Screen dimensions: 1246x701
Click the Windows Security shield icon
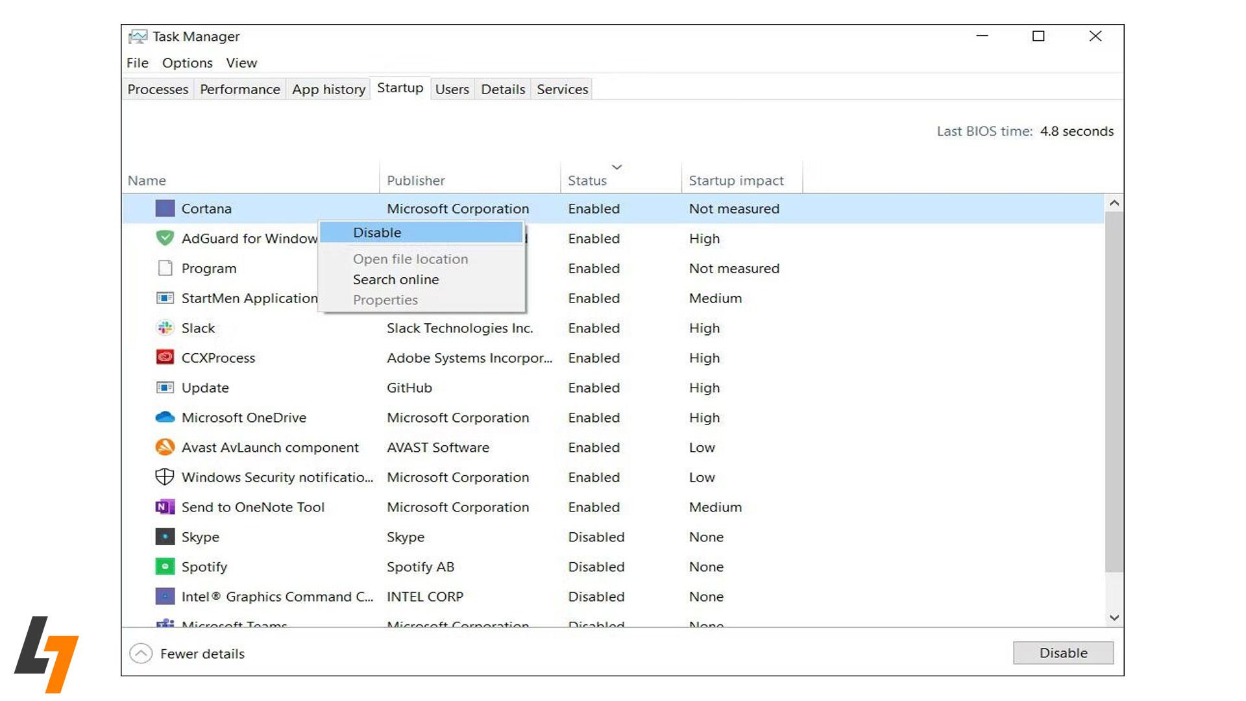click(x=165, y=477)
